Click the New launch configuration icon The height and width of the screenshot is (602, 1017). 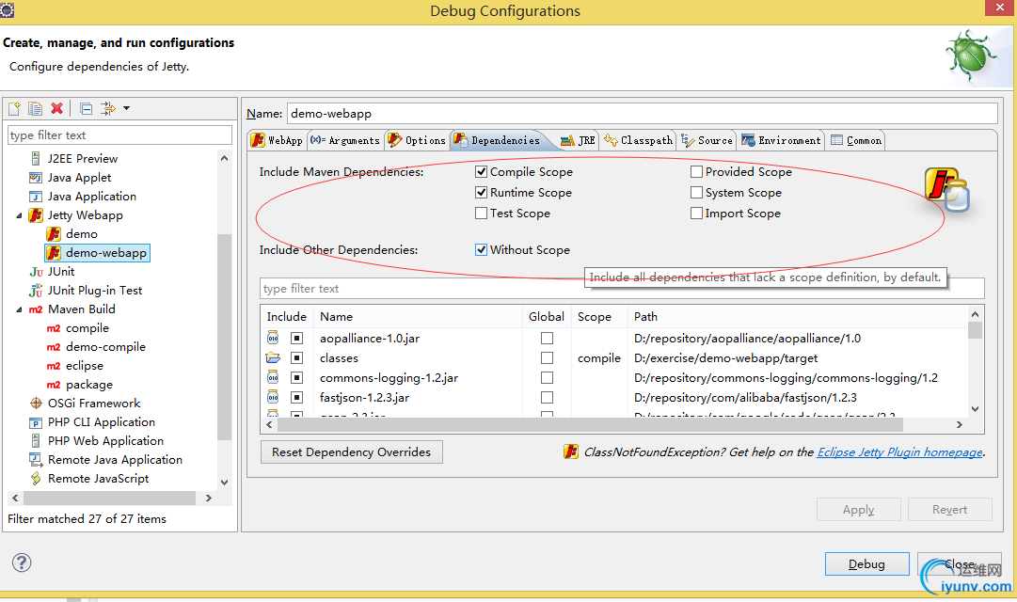click(15, 109)
